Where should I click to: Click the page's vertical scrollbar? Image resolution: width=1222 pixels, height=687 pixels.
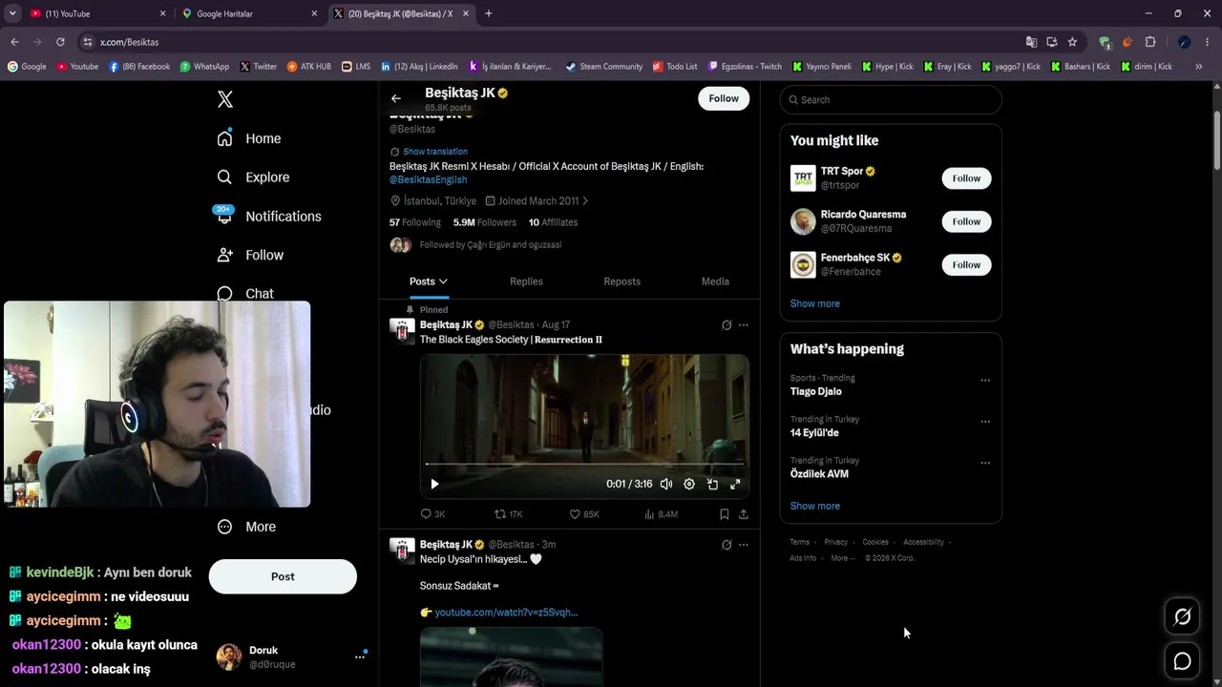[1216, 141]
